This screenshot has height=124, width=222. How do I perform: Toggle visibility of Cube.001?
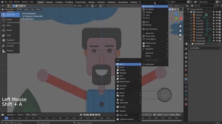point(217,21)
